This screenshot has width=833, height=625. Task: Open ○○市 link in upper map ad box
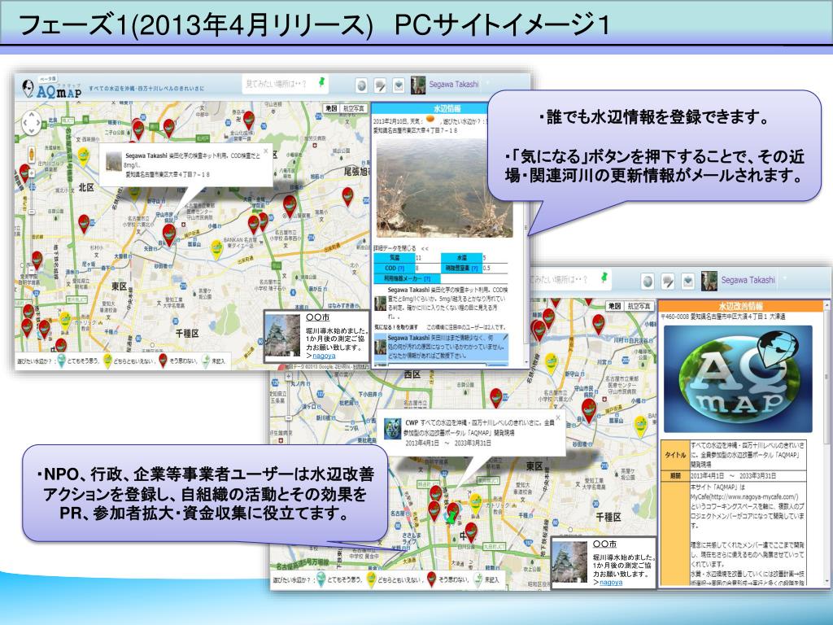tap(318, 317)
